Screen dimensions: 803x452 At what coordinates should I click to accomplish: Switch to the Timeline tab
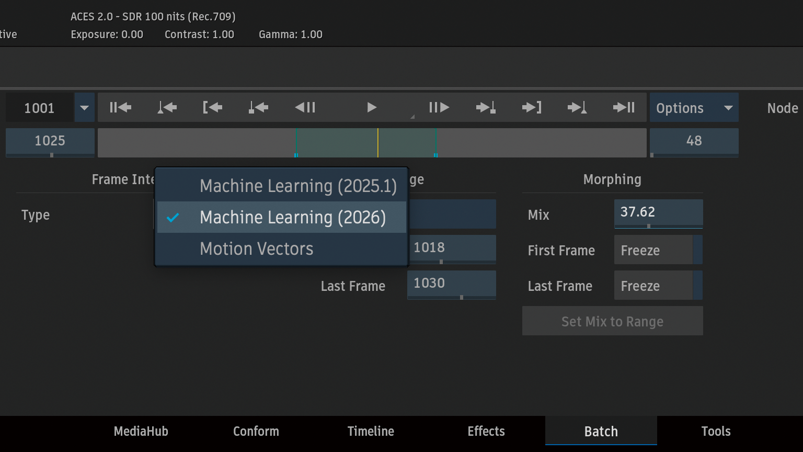(x=371, y=432)
